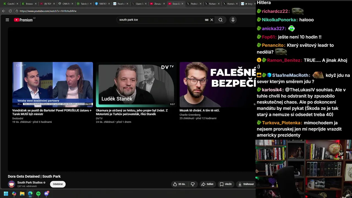Like the video with thumbs-up button
This screenshot has height=198, width=352.
coord(179,184)
